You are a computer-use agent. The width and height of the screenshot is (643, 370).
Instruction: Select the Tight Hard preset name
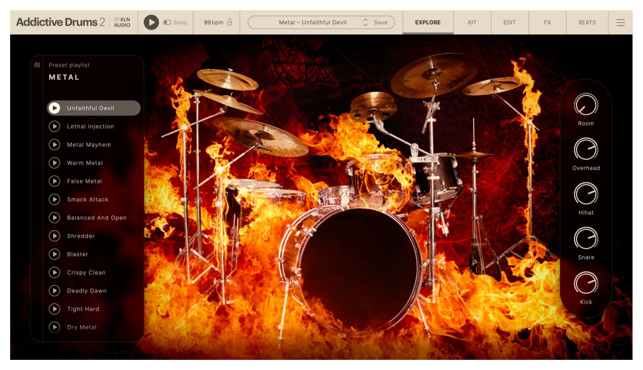(83, 309)
